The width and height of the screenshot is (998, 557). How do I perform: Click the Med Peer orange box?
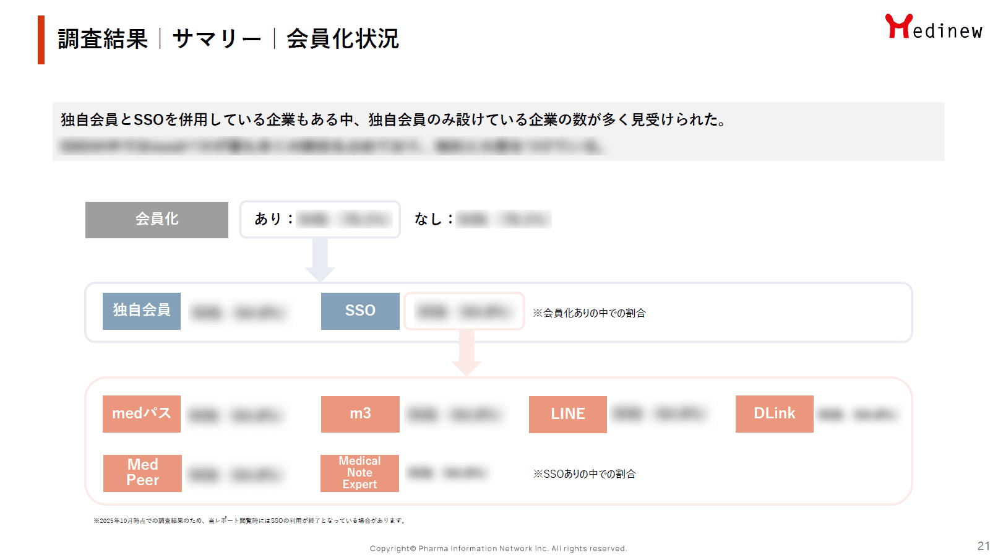(142, 473)
